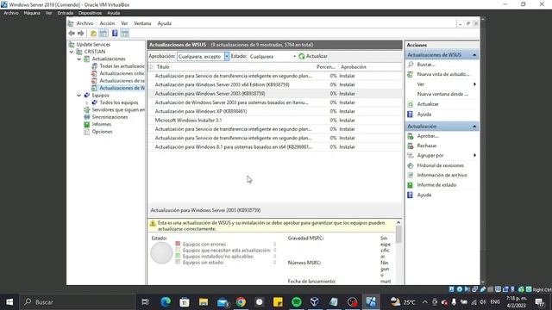552x310 pixels.
Task: Collapse the Actualización actions section
Action: (474, 127)
